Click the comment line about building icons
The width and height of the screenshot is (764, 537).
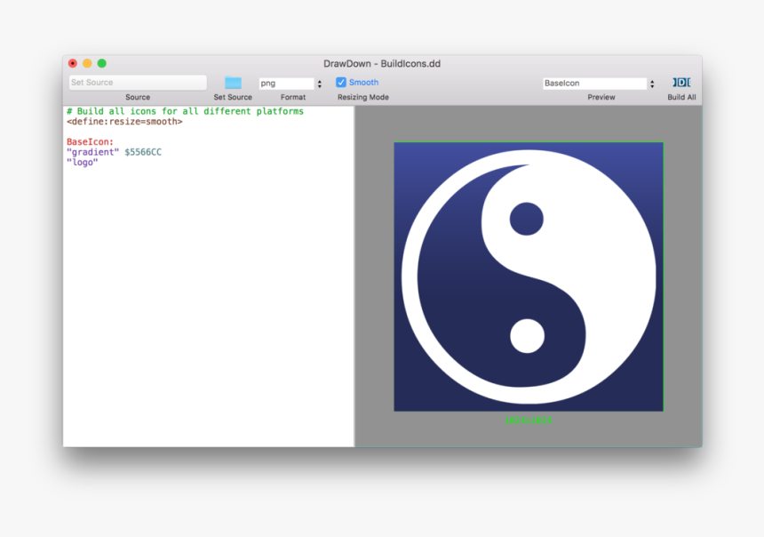(x=185, y=111)
